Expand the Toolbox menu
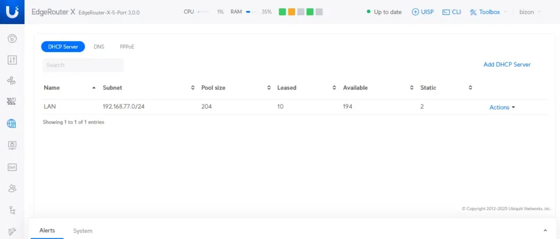 [x=488, y=12]
